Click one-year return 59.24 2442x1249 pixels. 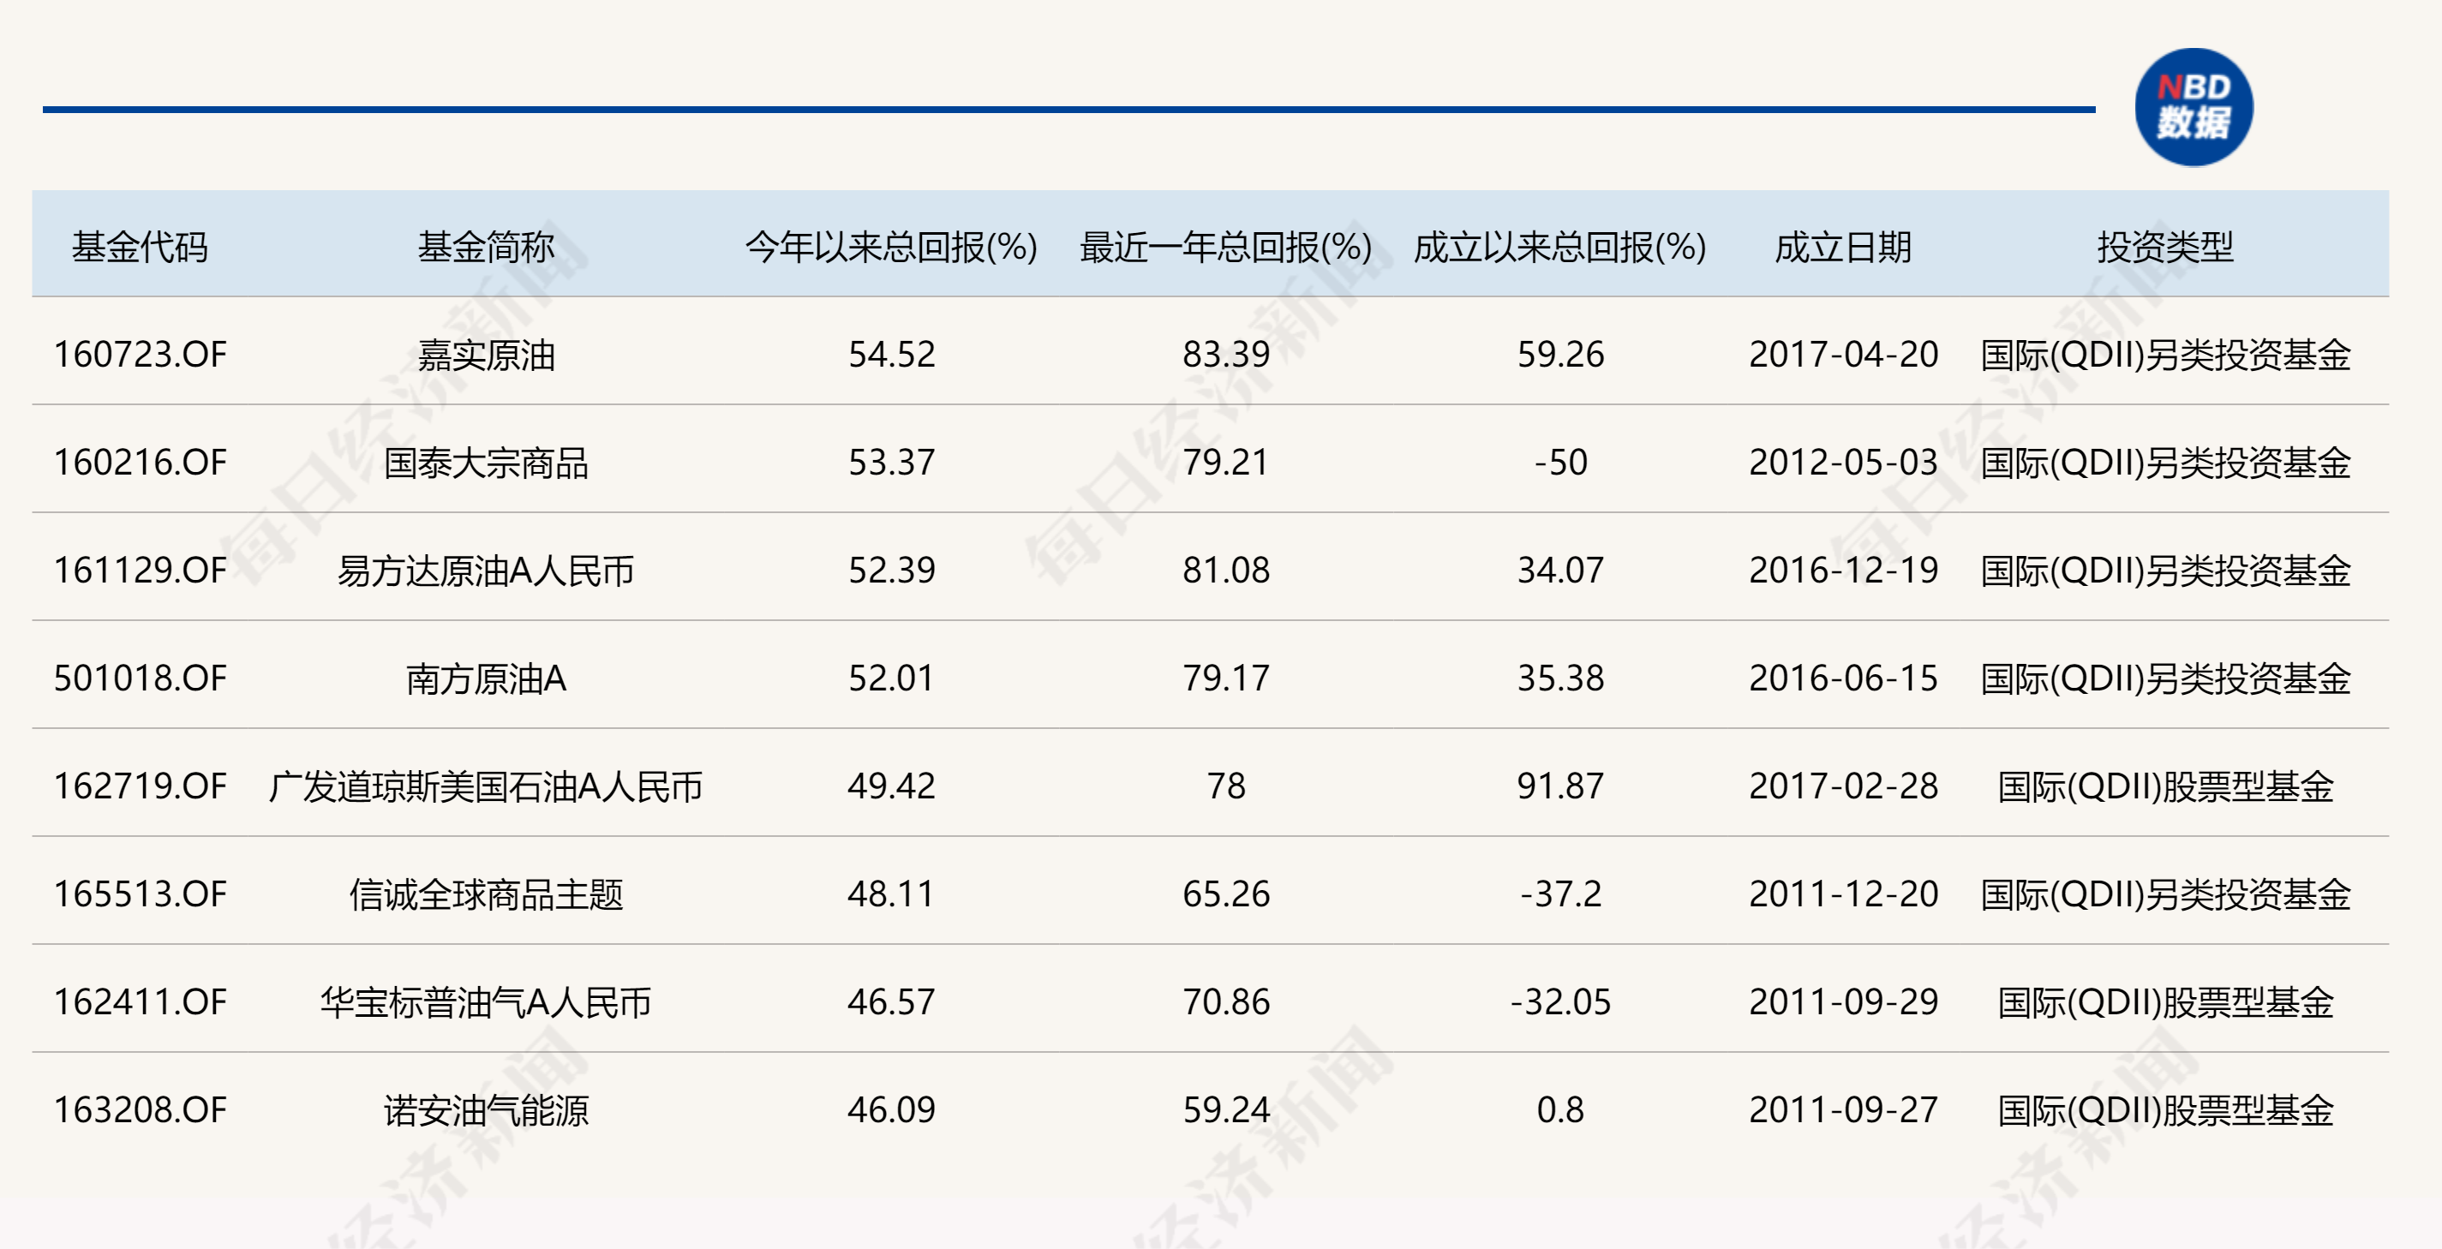click(x=1226, y=1110)
